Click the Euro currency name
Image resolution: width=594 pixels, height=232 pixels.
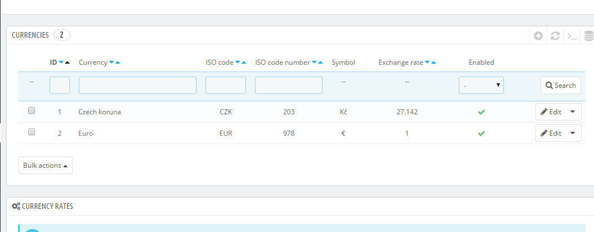click(86, 133)
